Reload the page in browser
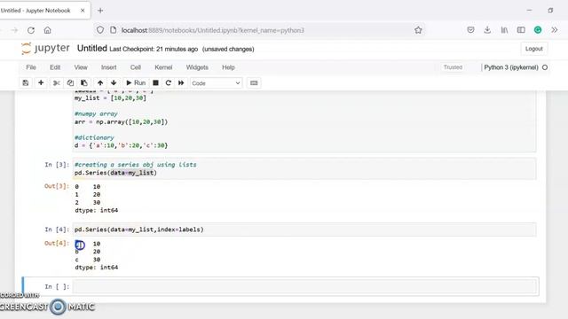 click(x=31, y=30)
